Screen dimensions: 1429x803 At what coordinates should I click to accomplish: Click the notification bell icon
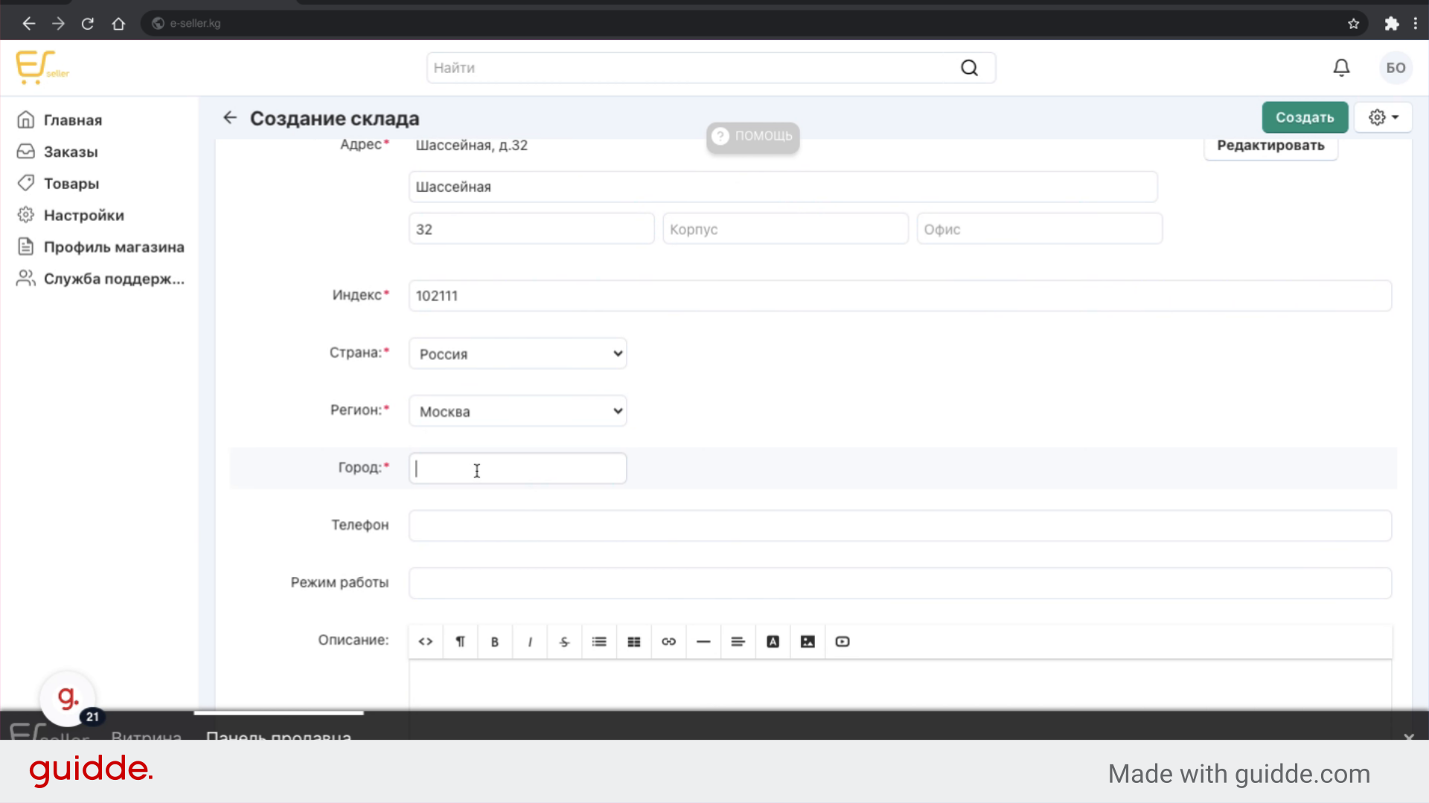point(1341,68)
